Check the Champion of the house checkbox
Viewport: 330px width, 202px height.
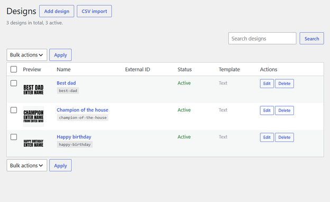[x=14, y=110]
